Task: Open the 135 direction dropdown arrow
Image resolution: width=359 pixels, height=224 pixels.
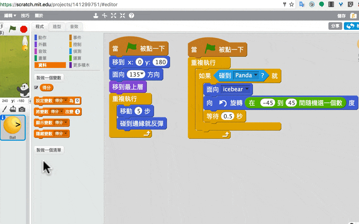Action: [x=142, y=74]
